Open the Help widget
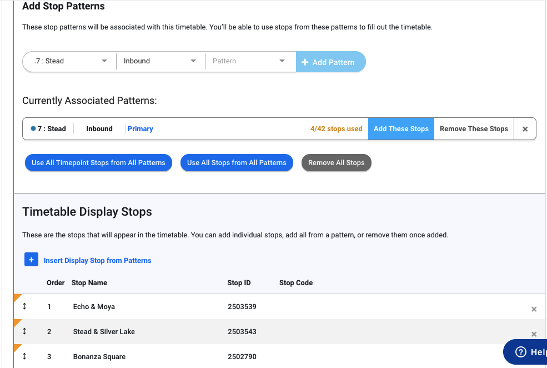This screenshot has width=547, height=368. point(525,352)
